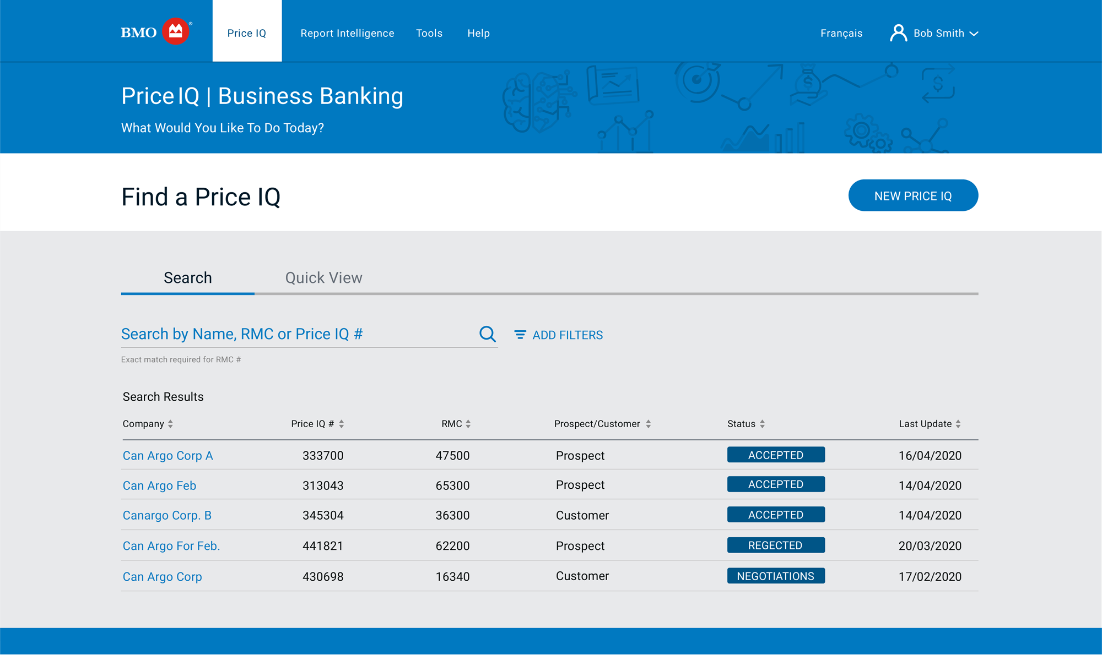
Task: Sort results by Price IQ #
Action: [x=342, y=424]
